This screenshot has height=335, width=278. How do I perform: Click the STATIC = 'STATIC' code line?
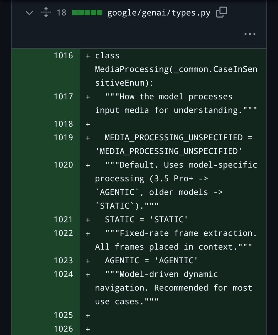click(x=146, y=219)
